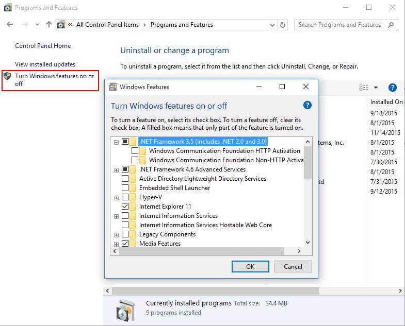
Task: Click All Control Panel Items breadcrumb
Action: (x=107, y=25)
